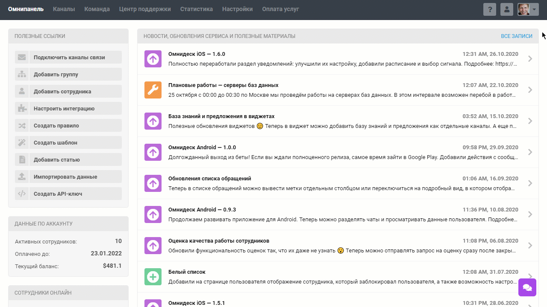Expand Омнидеск Android — 0.9.3 chevron
The width and height of the screenshot is (547, 307).
click(x=530, y=214)
